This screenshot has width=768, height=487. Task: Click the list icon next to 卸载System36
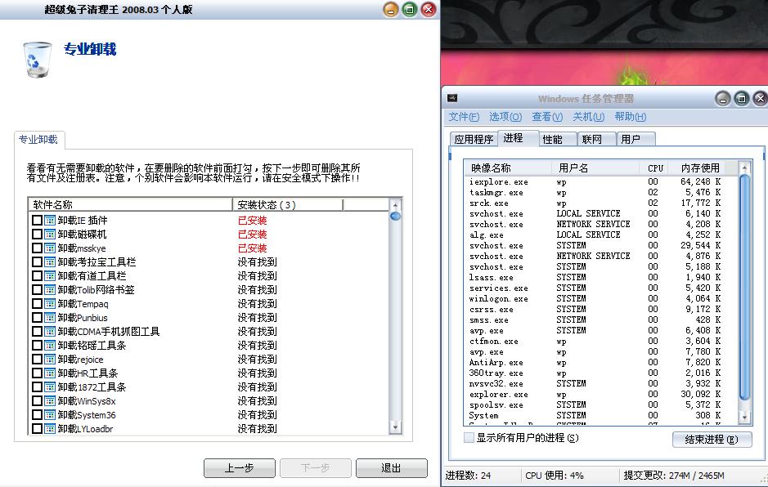49,415
